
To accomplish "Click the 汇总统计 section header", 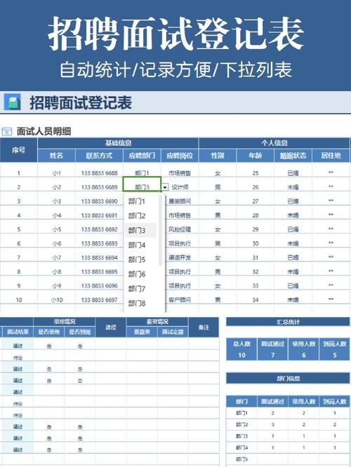I will 288,322.
